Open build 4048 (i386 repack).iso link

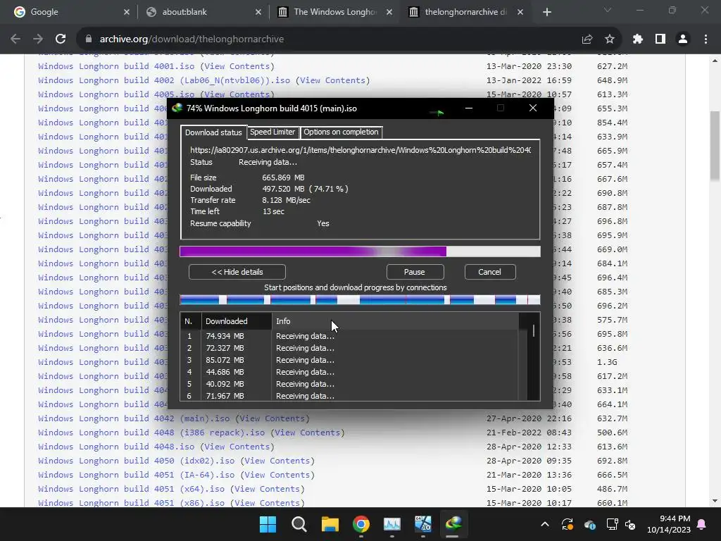click(x=152, y=433)
